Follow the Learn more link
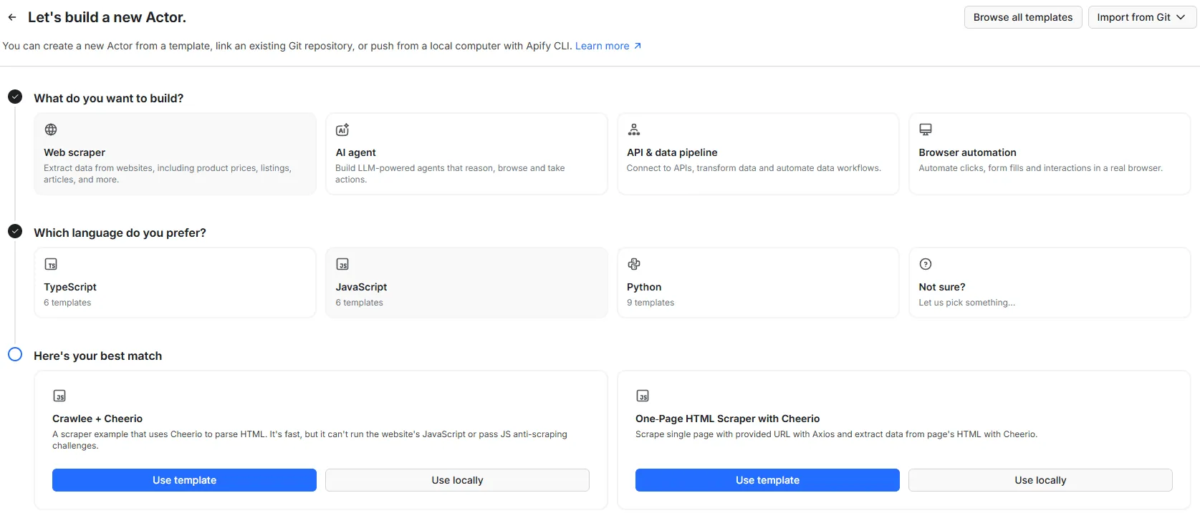 (603, 46)
